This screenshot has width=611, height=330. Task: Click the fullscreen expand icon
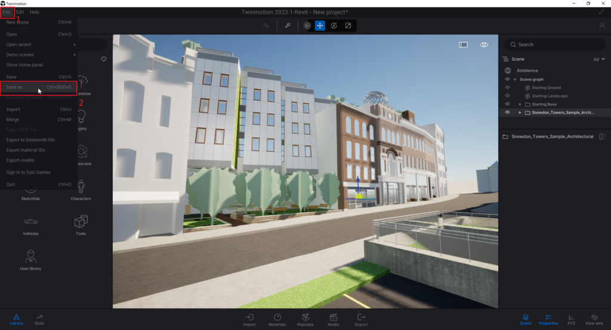coord(601,12)
